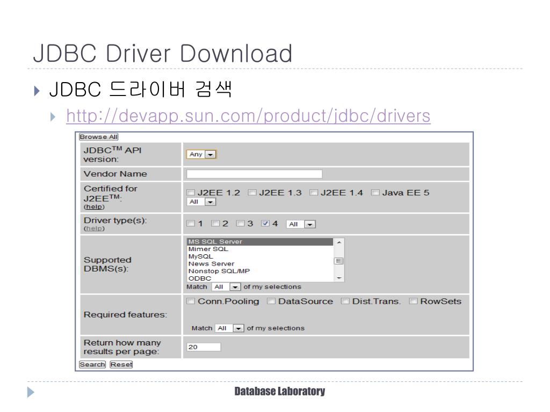This screenshot has height=412, width=550.
Task: Check the Dist.Trans. feature checkbox
Action: (345, 301)
